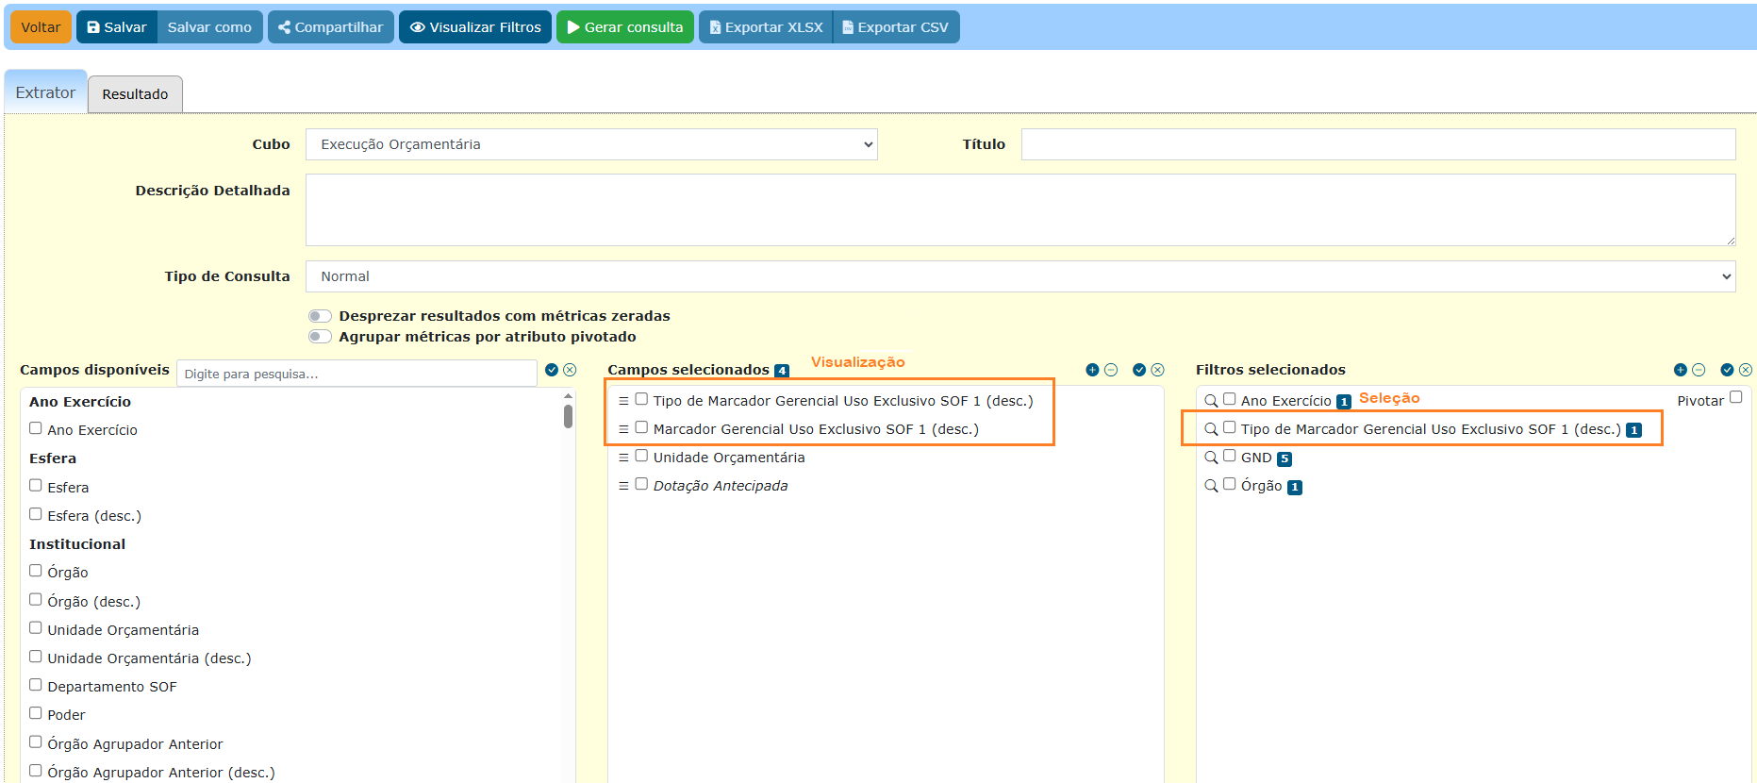The width and height of the screenshot is (1757, 783).
Task: Select the Extrator tab
Action: (45, 92)
